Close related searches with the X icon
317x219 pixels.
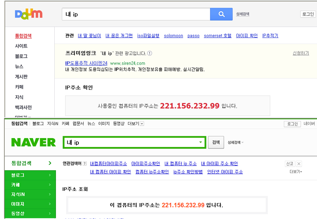[299, 164]
